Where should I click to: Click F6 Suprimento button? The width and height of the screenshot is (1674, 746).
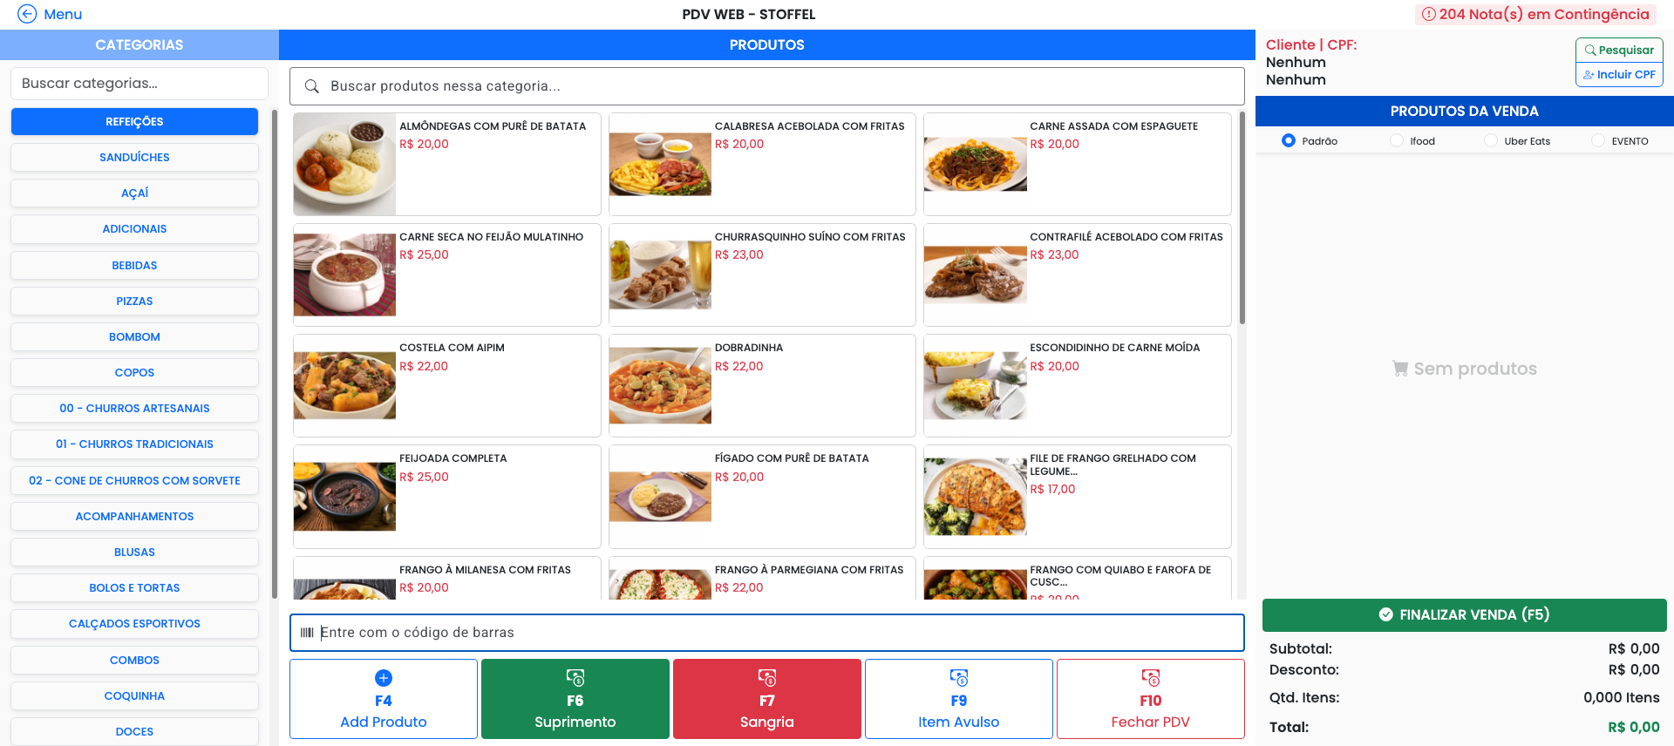point(575,699)
